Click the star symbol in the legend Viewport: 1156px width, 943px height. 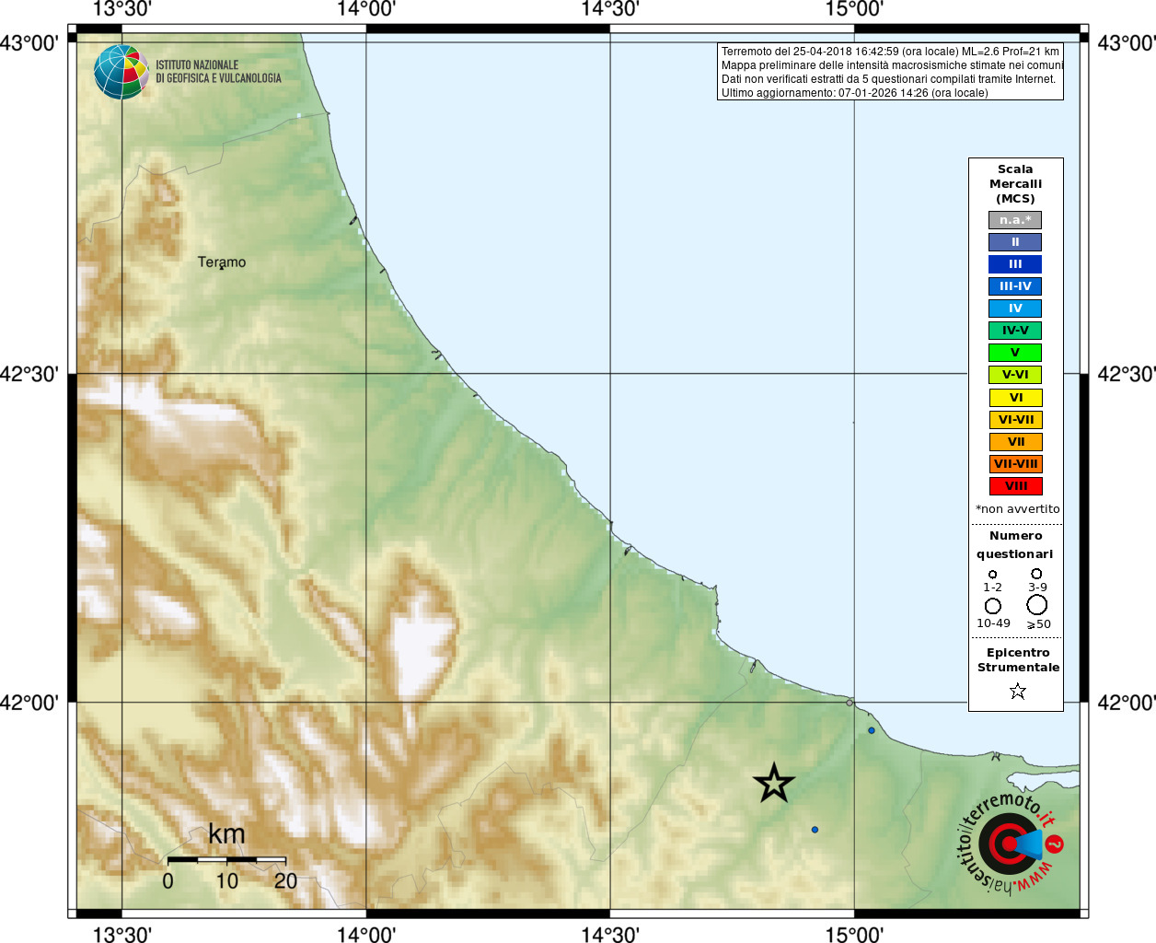point(1017,691)
